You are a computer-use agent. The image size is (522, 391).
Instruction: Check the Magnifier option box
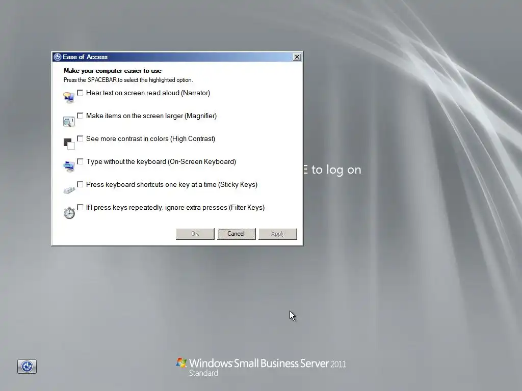coord(80,116)
